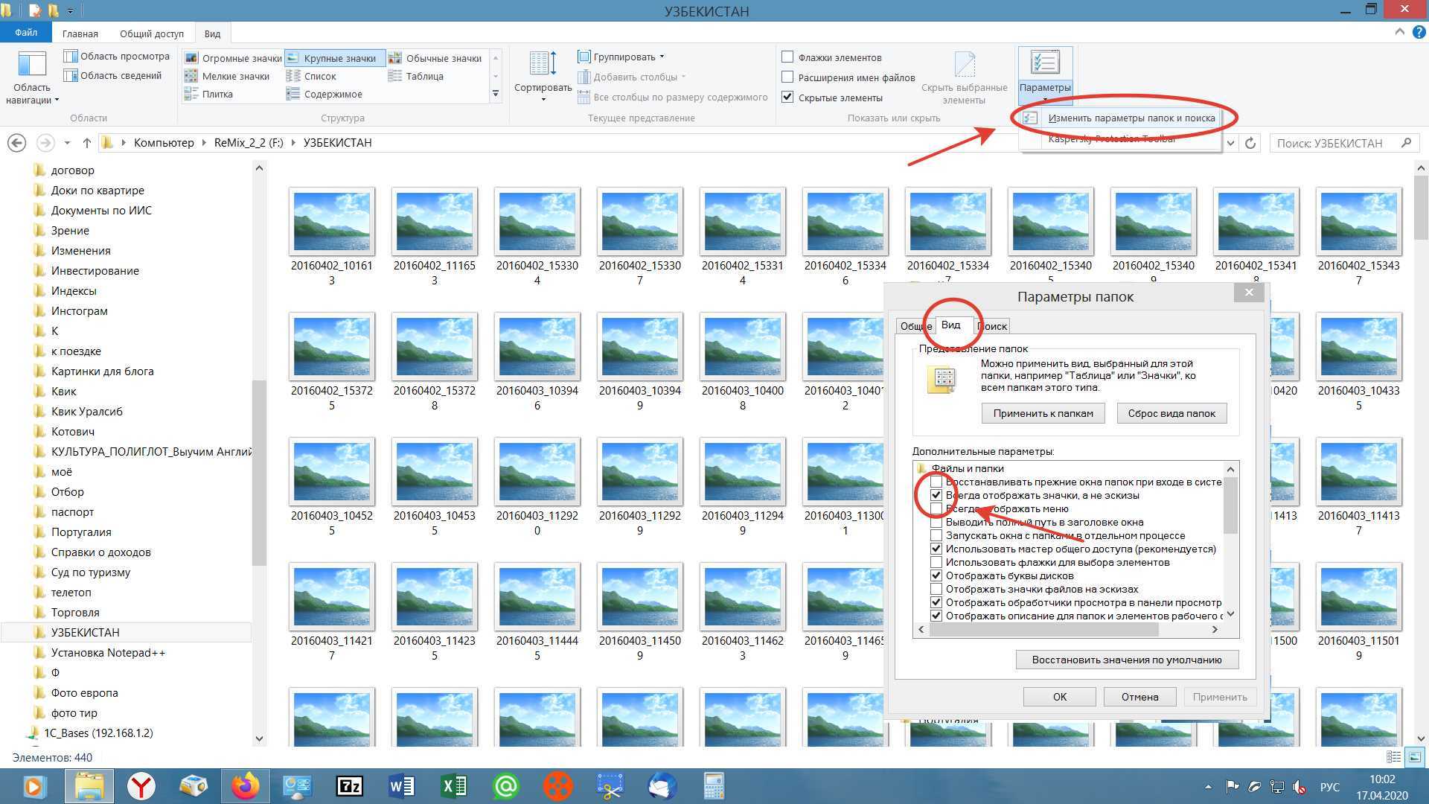
Task: Choose the Плитка layout
Action: [x=209, y=94]
